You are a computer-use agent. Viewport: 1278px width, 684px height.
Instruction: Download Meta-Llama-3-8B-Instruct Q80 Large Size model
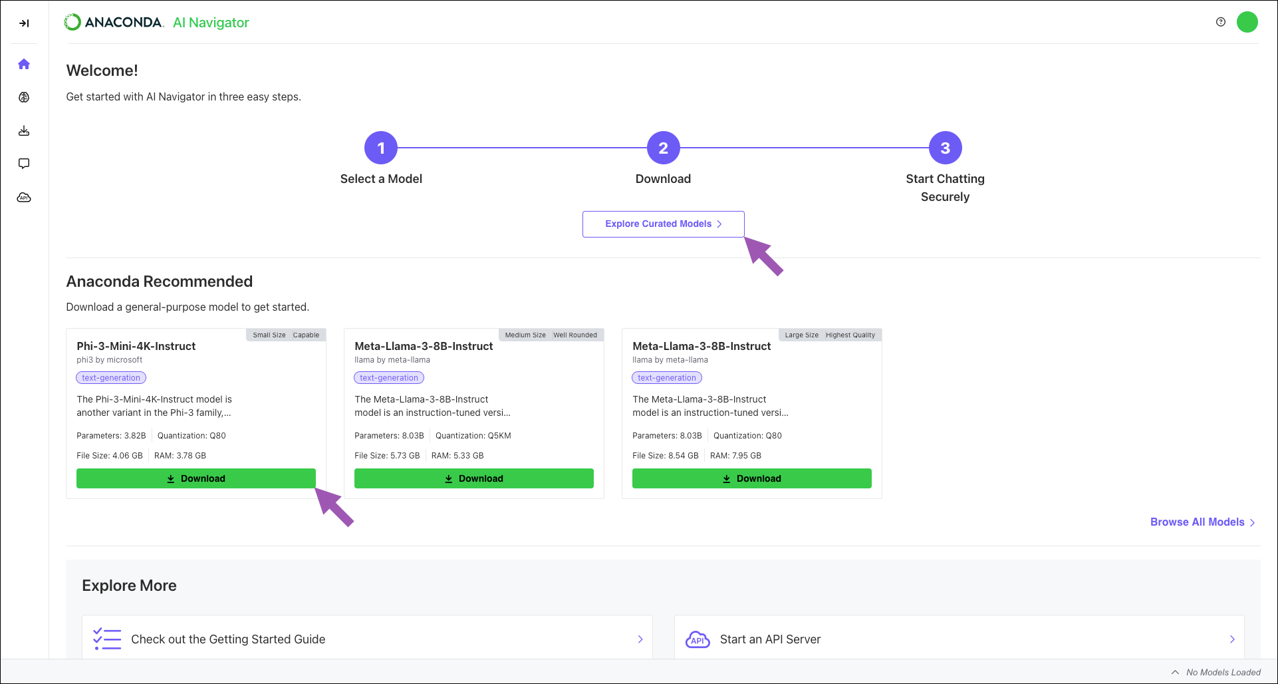[x=752, y=478]
